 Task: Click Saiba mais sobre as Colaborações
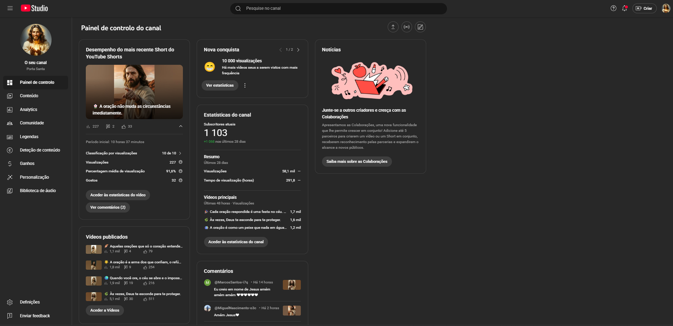[x=357, y=161]
